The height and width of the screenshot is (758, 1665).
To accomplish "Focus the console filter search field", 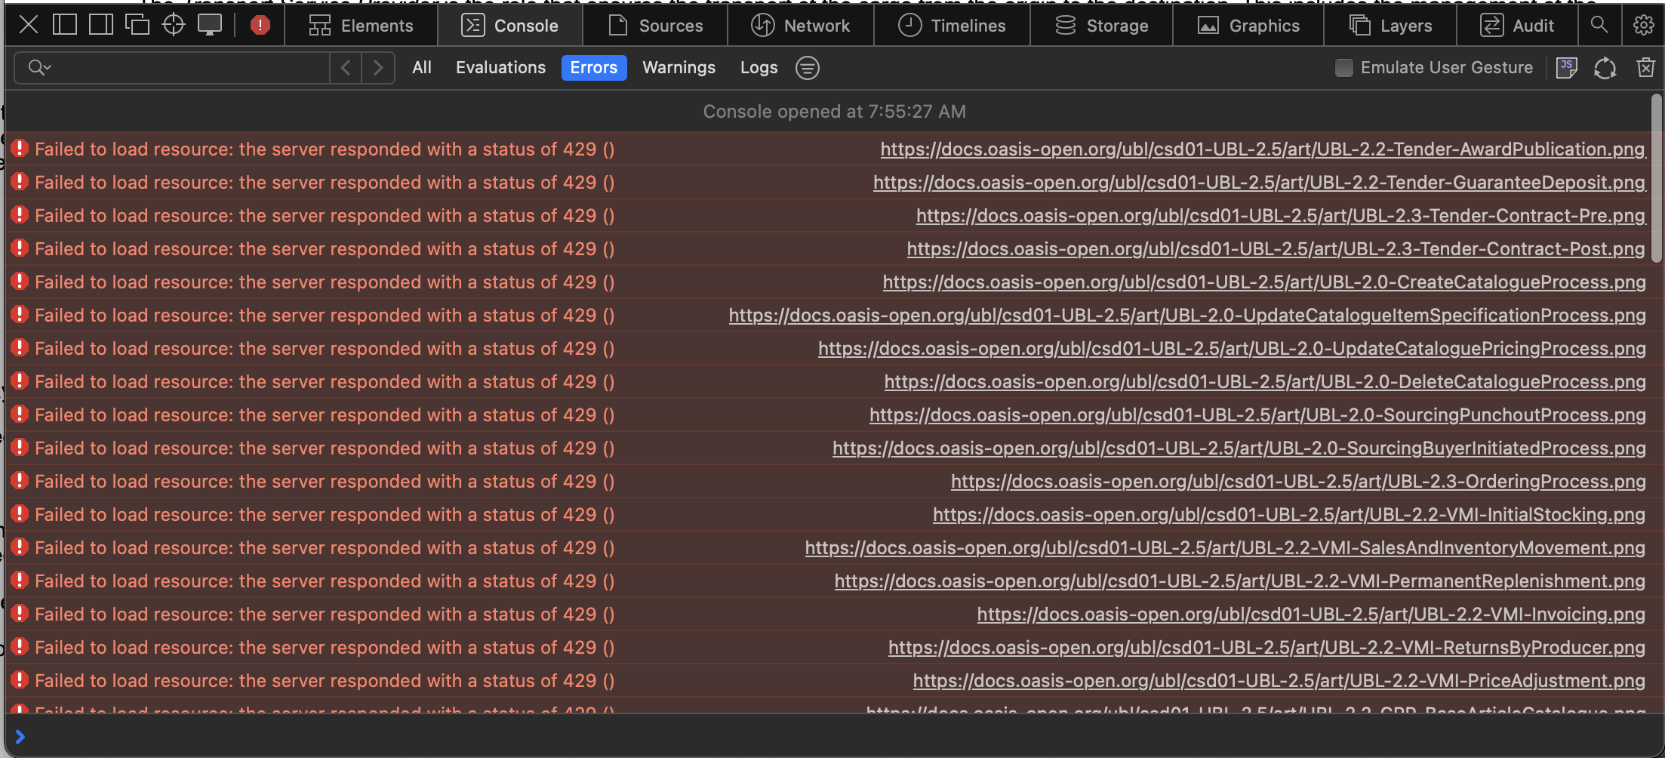I will click(172, 68).
